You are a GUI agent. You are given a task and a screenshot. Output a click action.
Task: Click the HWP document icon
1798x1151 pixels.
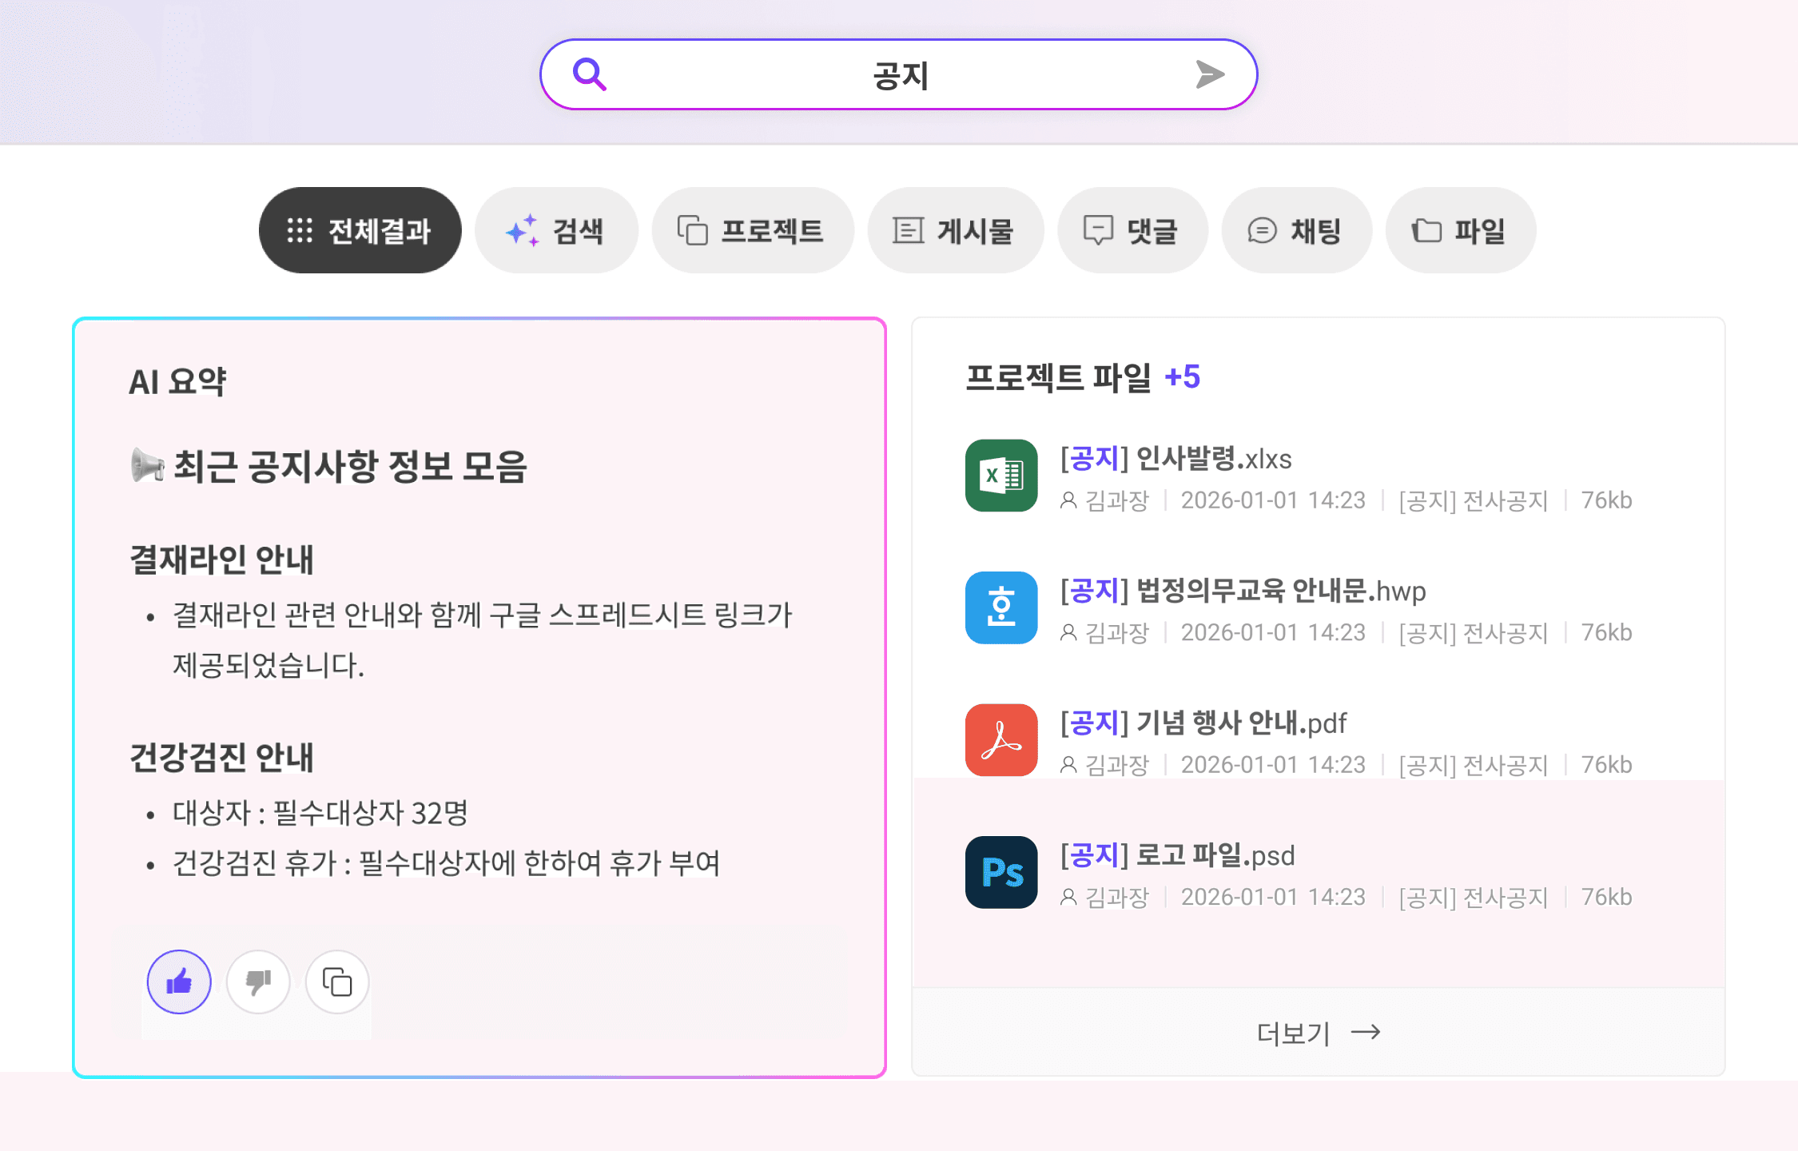(x=1000, y=607)
